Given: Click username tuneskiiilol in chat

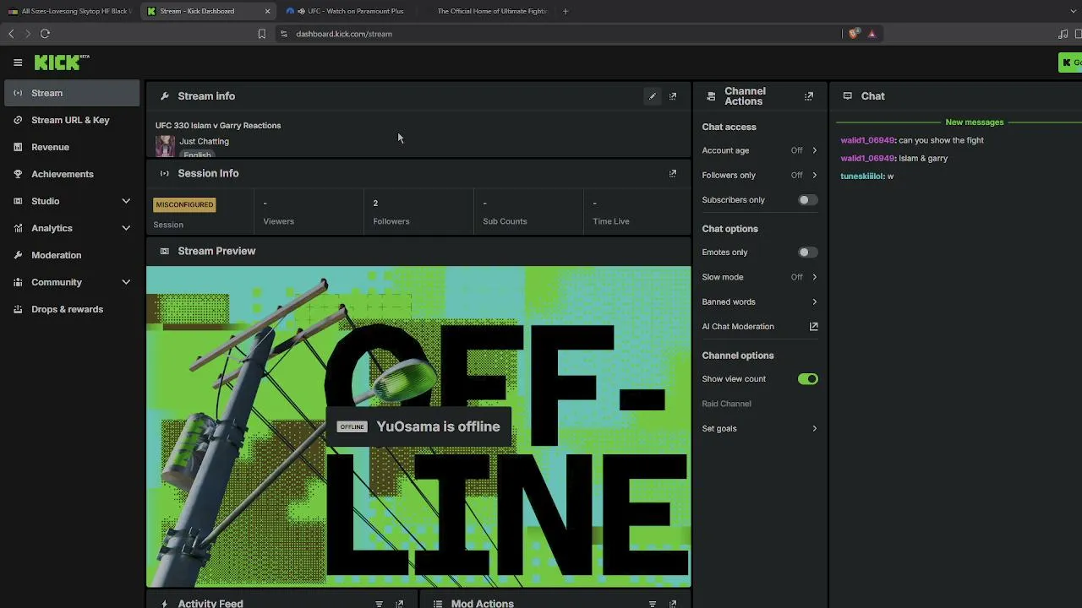Looking at the screenshot, I should point(862,176).
